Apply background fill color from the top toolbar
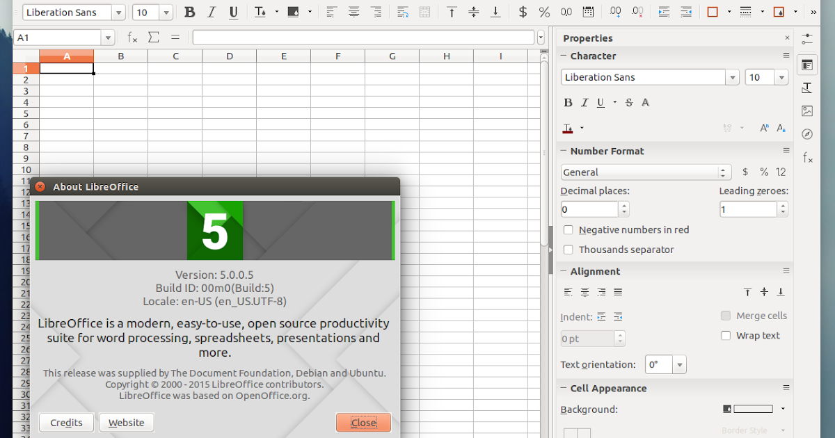The width and height of the screenshot is (835, 438). click(x=293, y=13)
